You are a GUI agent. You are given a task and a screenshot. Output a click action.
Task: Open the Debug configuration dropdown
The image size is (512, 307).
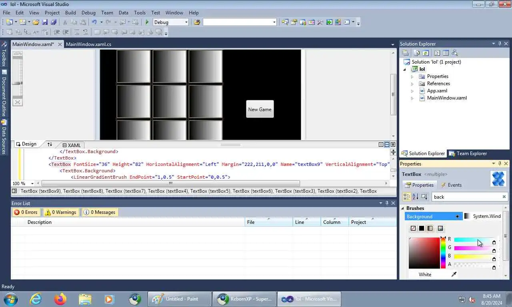click(186, 22)
